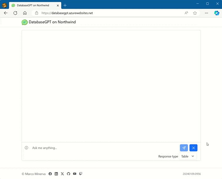This screenshot has height=179, width=222.
Task: Click the DatabaseGPT green chat logo
Action: pyautogui.click(x=25, y=22)
